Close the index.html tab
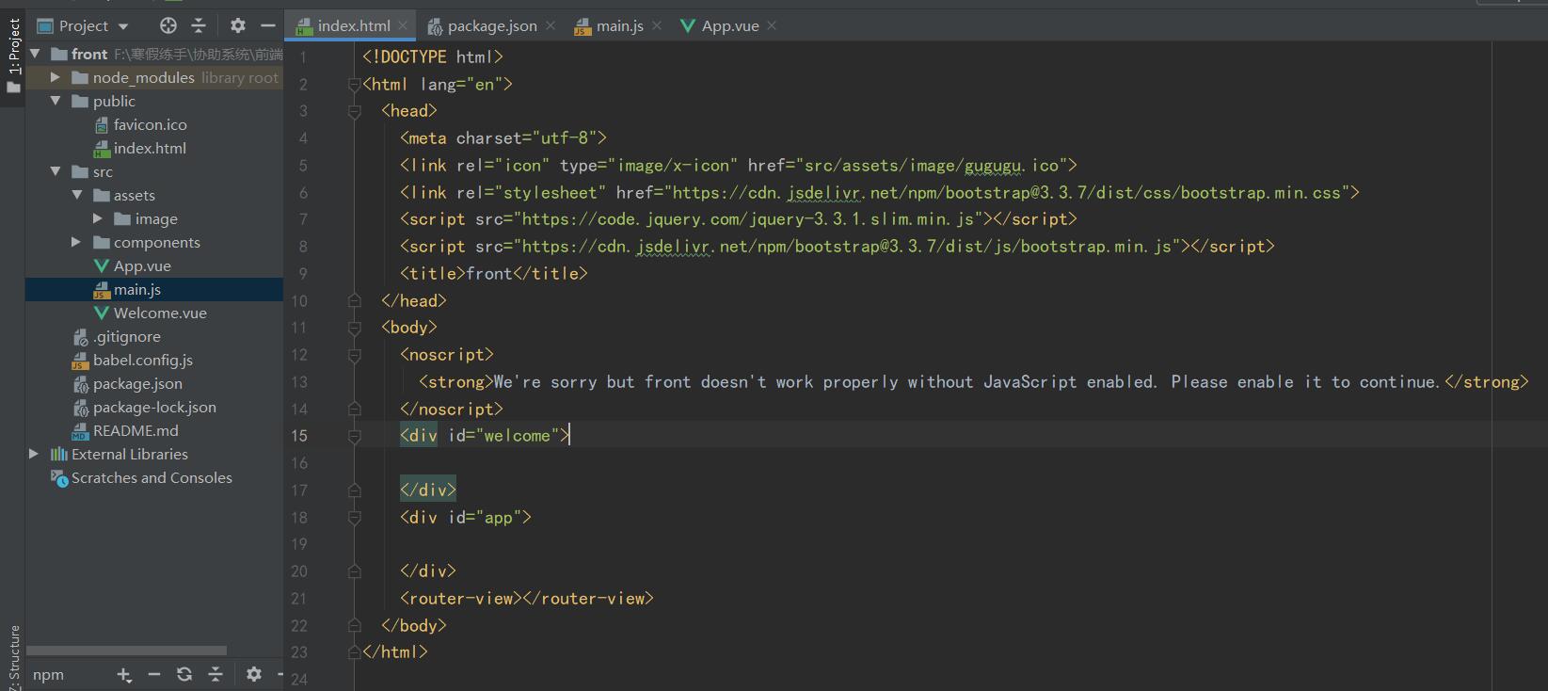Screen dimensions: 1548x691 pyautogui.click(x=403, y=25)
